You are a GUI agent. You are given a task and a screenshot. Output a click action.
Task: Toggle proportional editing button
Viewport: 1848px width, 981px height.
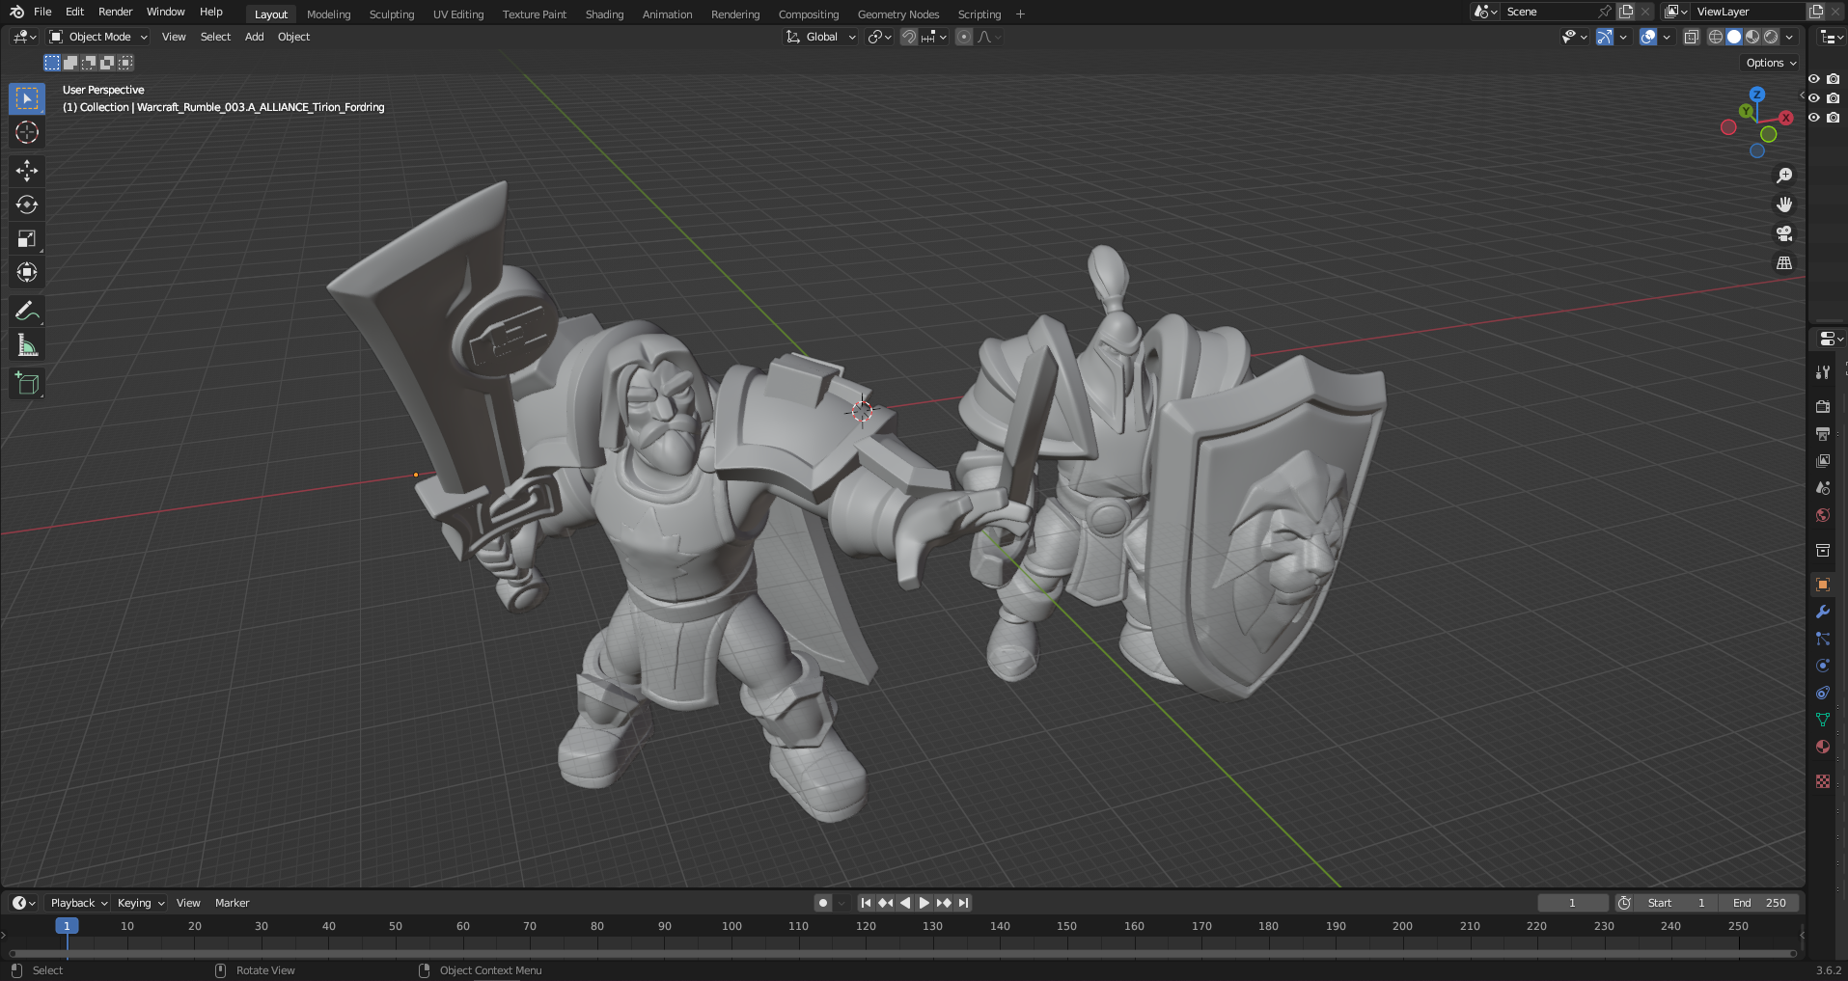coord(963,37)
